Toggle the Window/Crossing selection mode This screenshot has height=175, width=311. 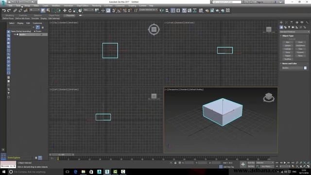(x=59, y=11)
